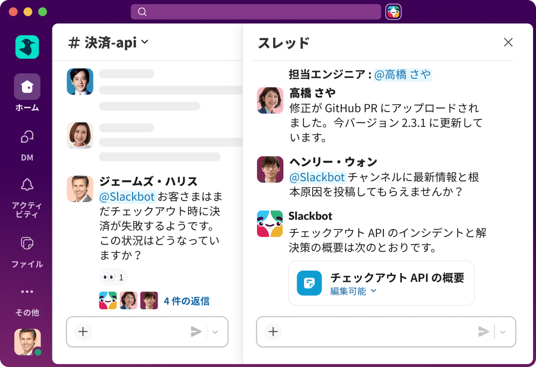This screenshot has height=367, width=536.
Task: Open send options chevron in channel composer
Action: pyautogui.click(x=215, y=332)
